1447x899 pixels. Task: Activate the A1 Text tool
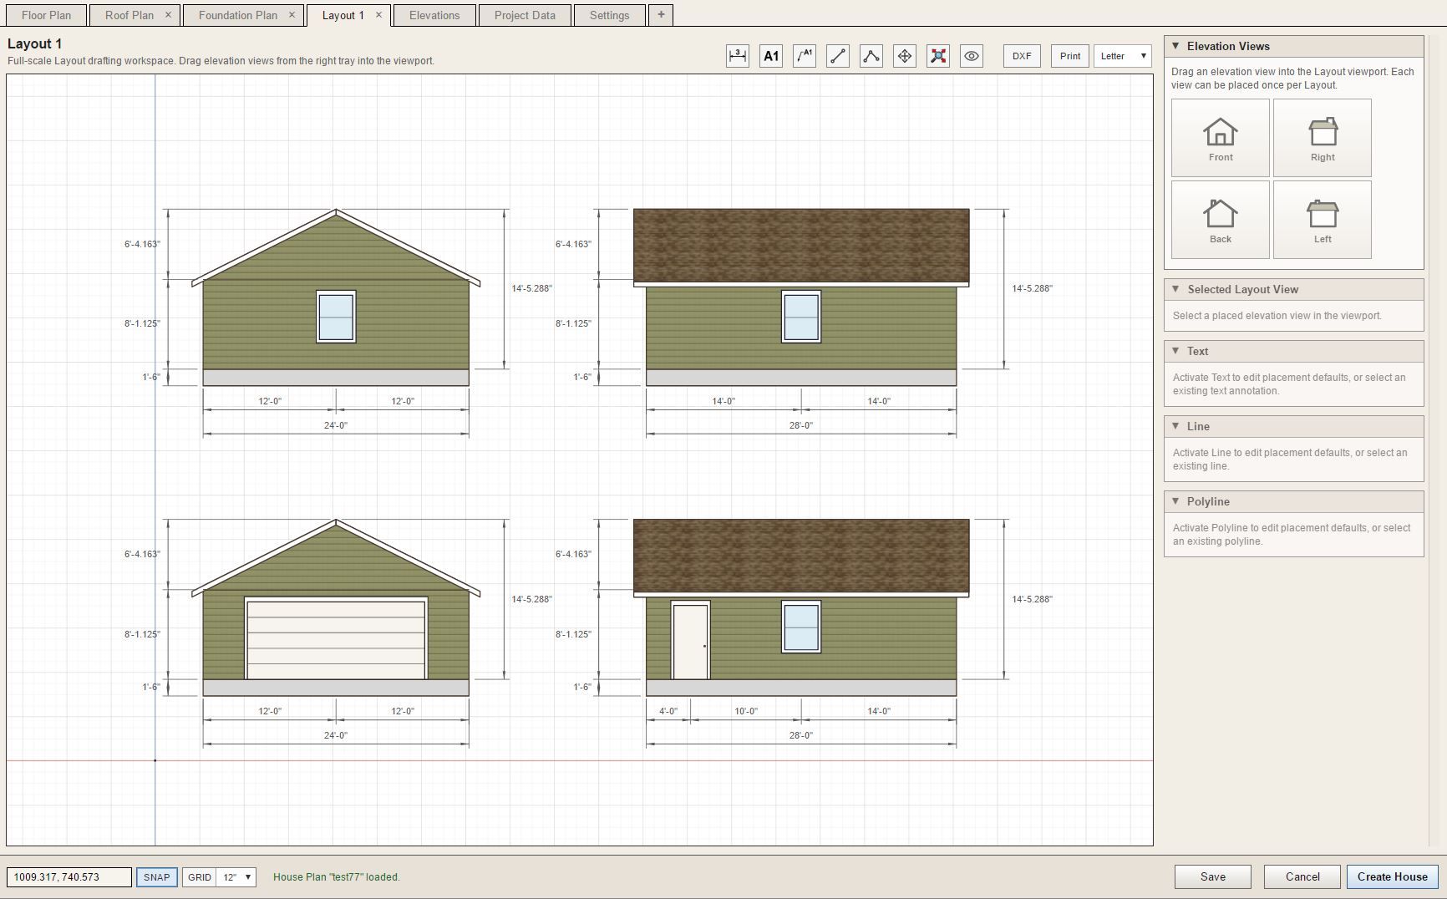(x=771, y=56)
